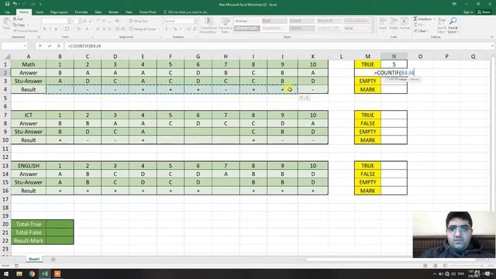The height and width of the screenshot is (279, 496).
Task: Cancel the formula with the X icon
Action: click(x=40, y=46)
